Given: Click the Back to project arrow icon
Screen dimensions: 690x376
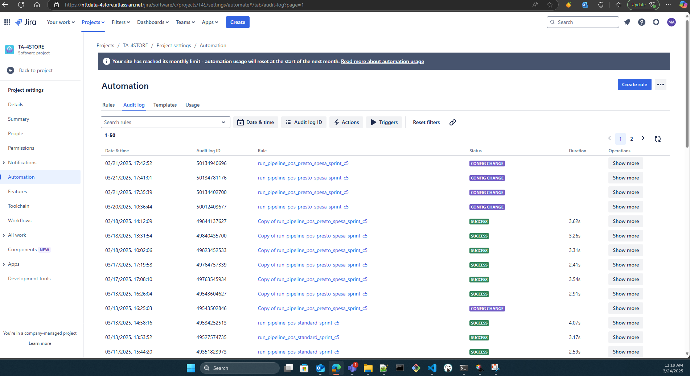Looking at the screenshot, I should [11, 70].
